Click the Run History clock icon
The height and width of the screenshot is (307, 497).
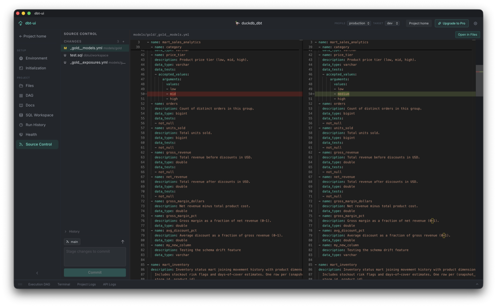coord(21,125)
